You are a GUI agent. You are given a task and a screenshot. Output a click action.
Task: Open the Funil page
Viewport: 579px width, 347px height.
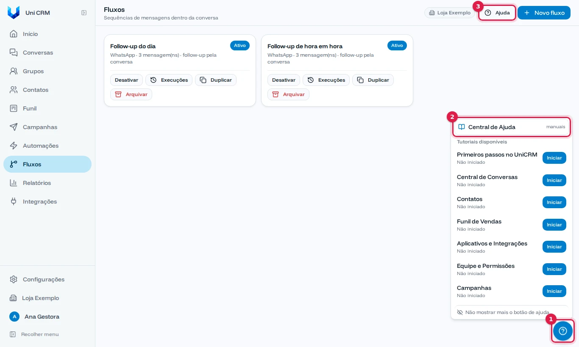coord(47,108)
